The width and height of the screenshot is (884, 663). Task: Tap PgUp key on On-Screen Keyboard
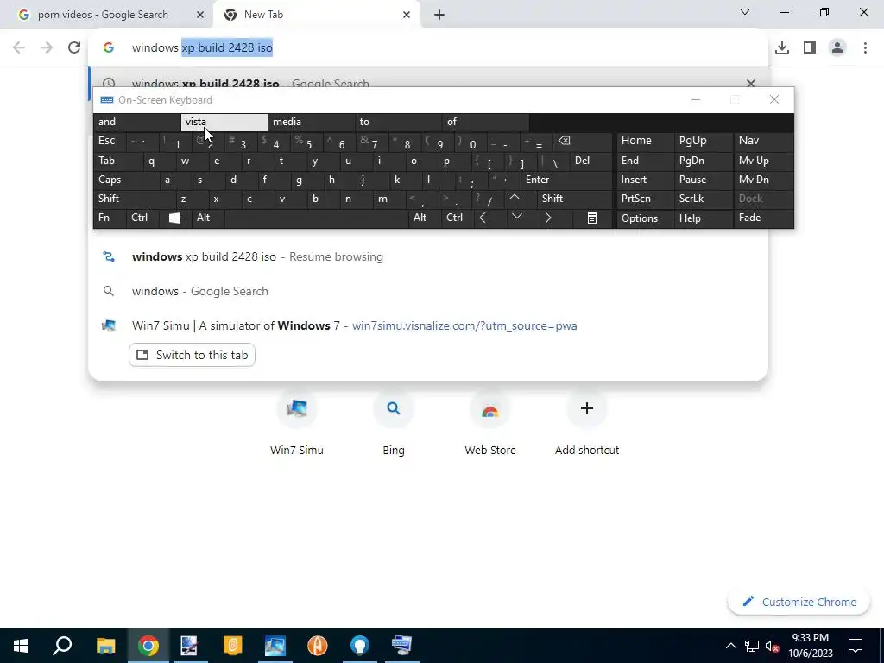click(x=704, y=141)
